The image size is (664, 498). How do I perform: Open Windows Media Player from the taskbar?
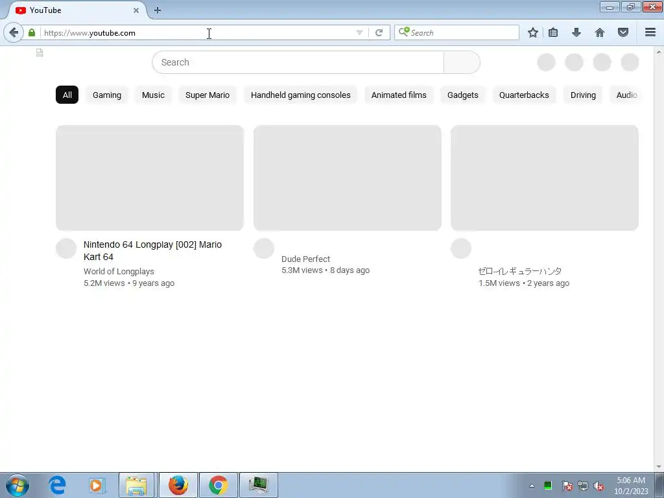(x=97, y=485)
